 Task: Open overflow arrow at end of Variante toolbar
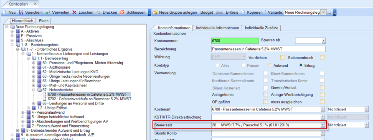tap(335, 13)
